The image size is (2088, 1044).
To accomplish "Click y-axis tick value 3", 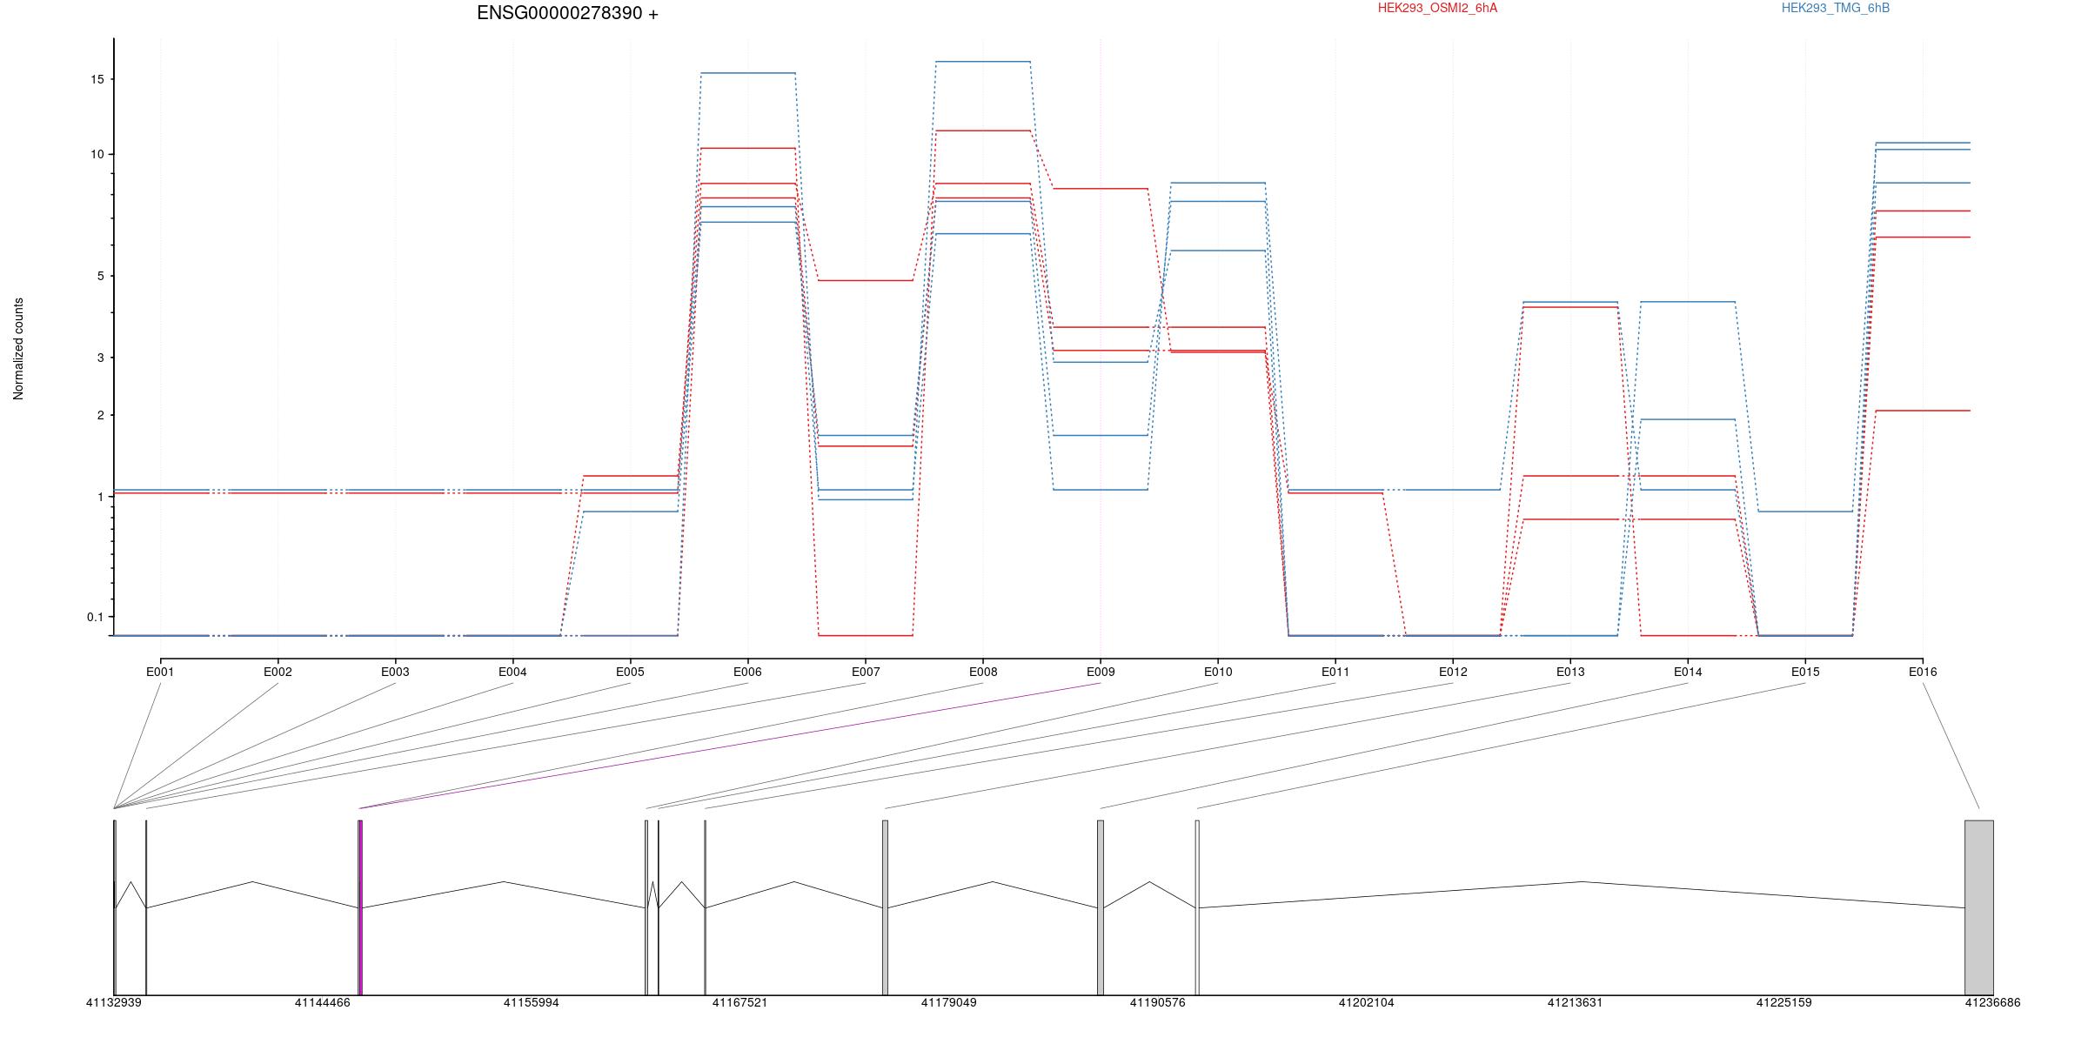I will pyautogui.click(x=99, y=358).
